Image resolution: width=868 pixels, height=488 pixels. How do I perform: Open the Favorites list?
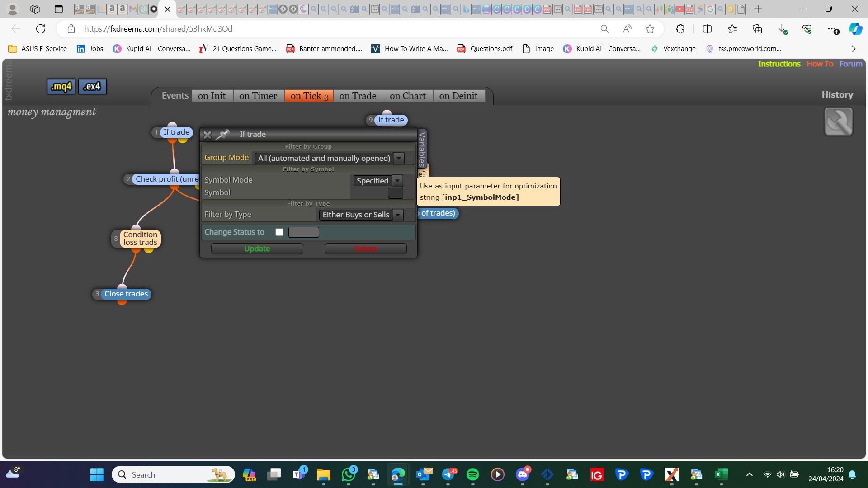click(x=732, y=29)
